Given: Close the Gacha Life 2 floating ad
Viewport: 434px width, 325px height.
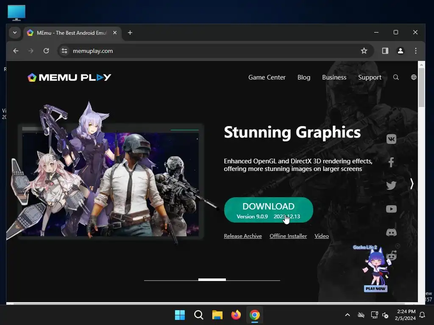Looking at the screenshot, I should [398, 246].
